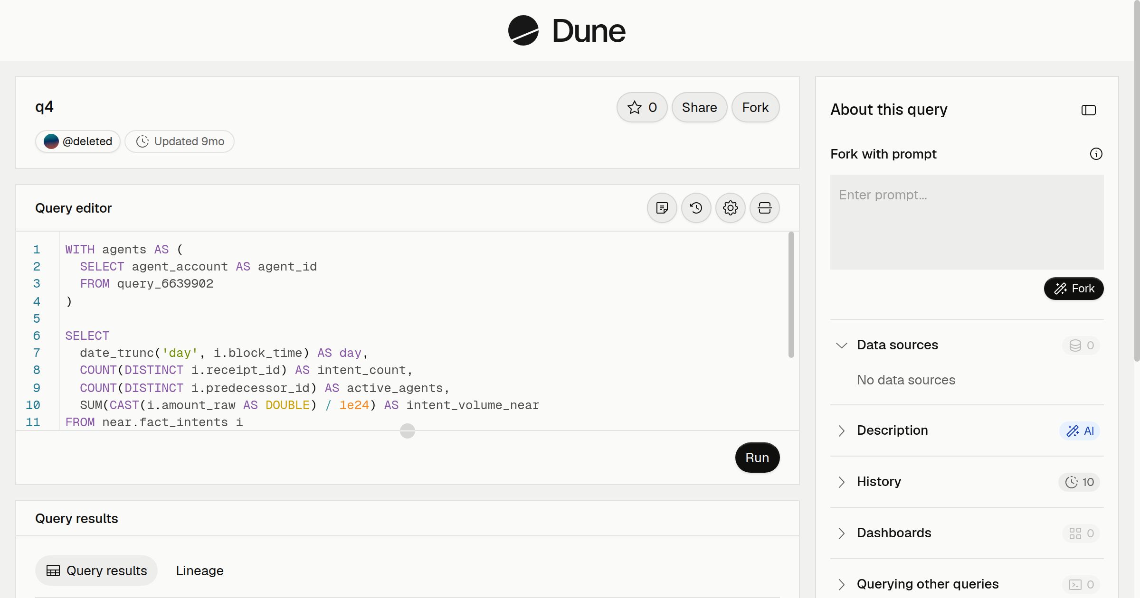Run the query
This screenshot has width=1140, height=598.
pyautogui.click(x=757, y=458)
